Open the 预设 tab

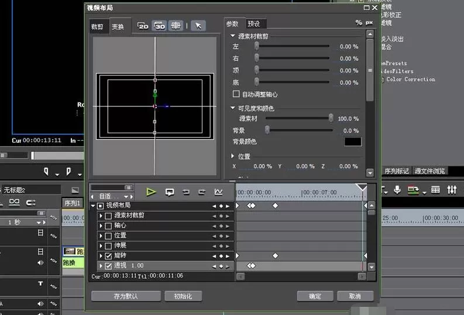click(254, 23)
